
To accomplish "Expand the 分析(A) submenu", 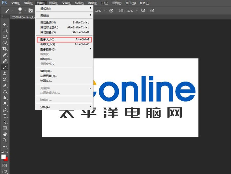I will (x=64, y=107).
